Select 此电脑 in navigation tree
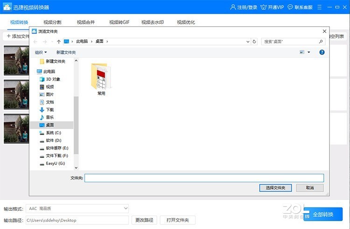350x229 pixels. (46, 72)
